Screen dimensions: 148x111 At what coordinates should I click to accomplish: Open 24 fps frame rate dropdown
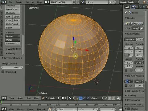139,63
